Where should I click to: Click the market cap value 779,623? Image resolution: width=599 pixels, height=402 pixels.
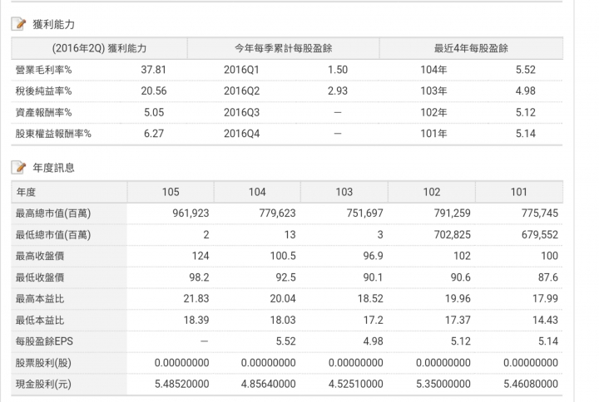277,213
